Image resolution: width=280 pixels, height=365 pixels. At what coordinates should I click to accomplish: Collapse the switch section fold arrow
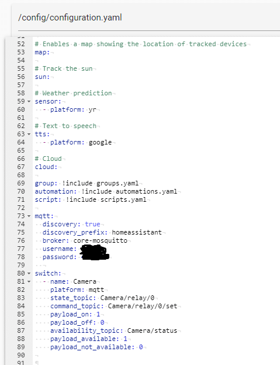pyautogui.click(x=29, y=274)
